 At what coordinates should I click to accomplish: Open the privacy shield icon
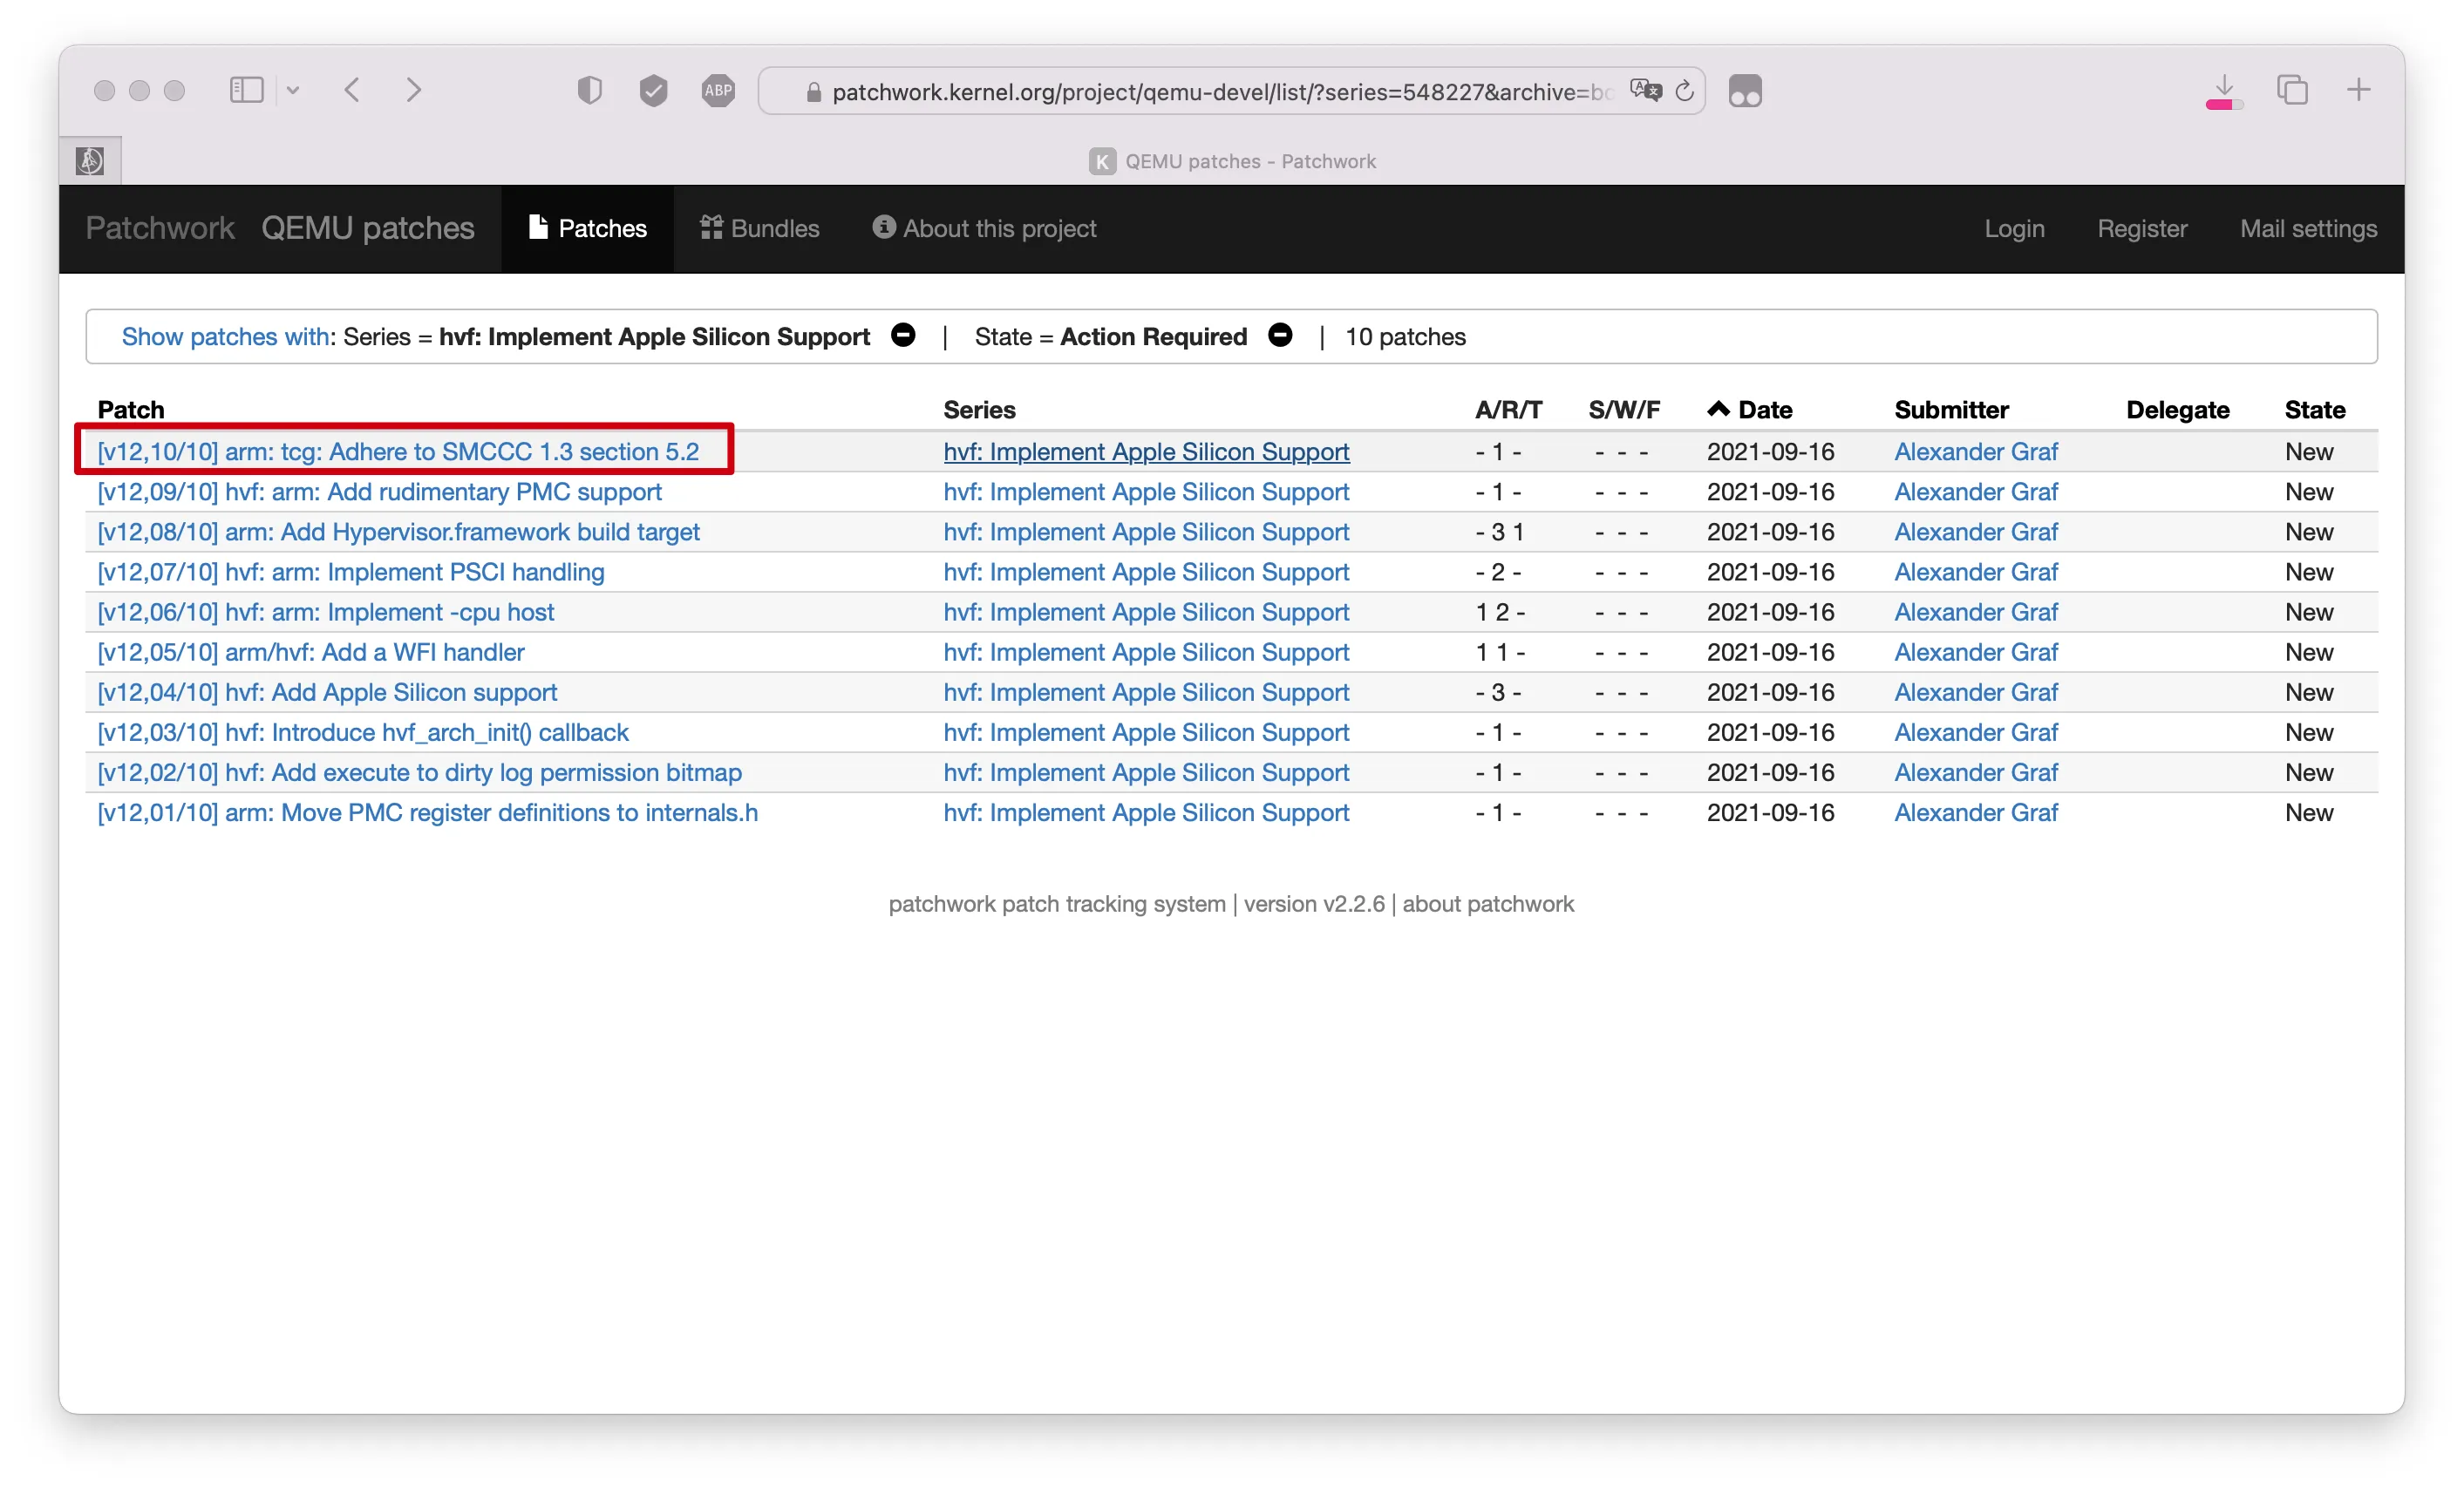pos(590,91)
